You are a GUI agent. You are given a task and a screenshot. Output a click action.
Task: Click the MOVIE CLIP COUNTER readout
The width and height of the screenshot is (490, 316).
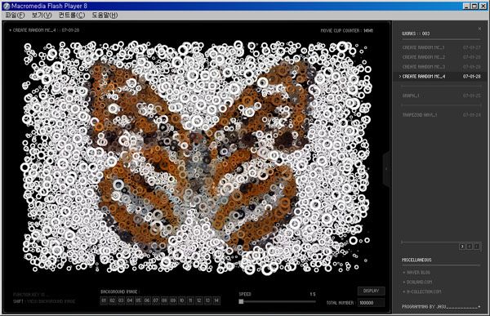click(347, 31)
